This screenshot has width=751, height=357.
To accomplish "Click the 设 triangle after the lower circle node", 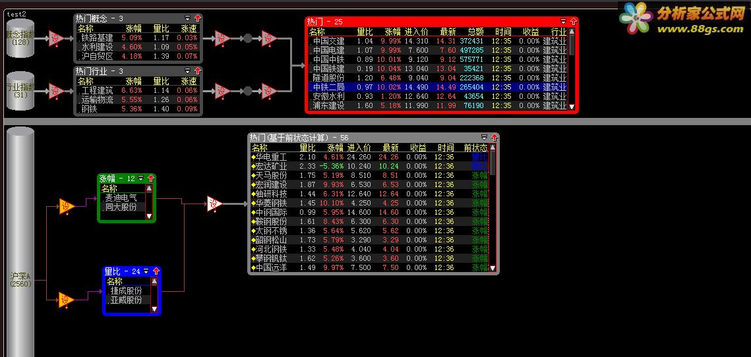I will (x=269, y=91).
